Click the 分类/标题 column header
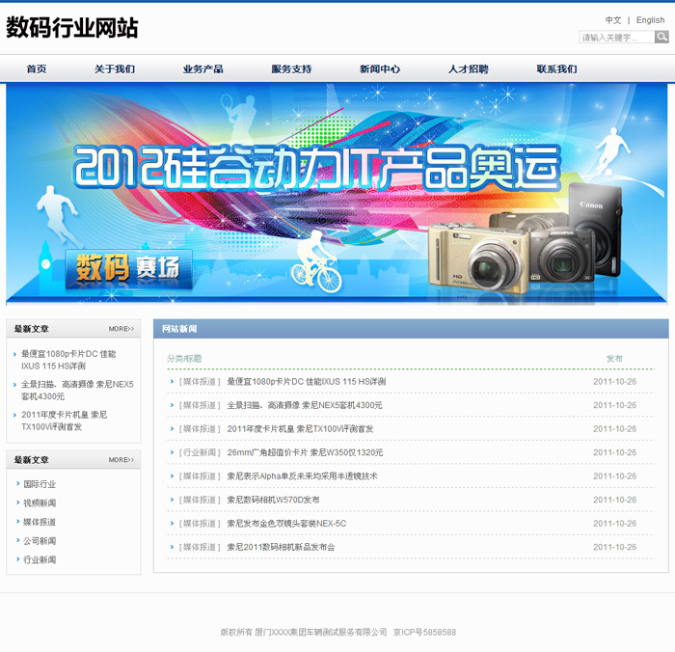This screenshot has height=652, width=675. (x=184, y=359)
